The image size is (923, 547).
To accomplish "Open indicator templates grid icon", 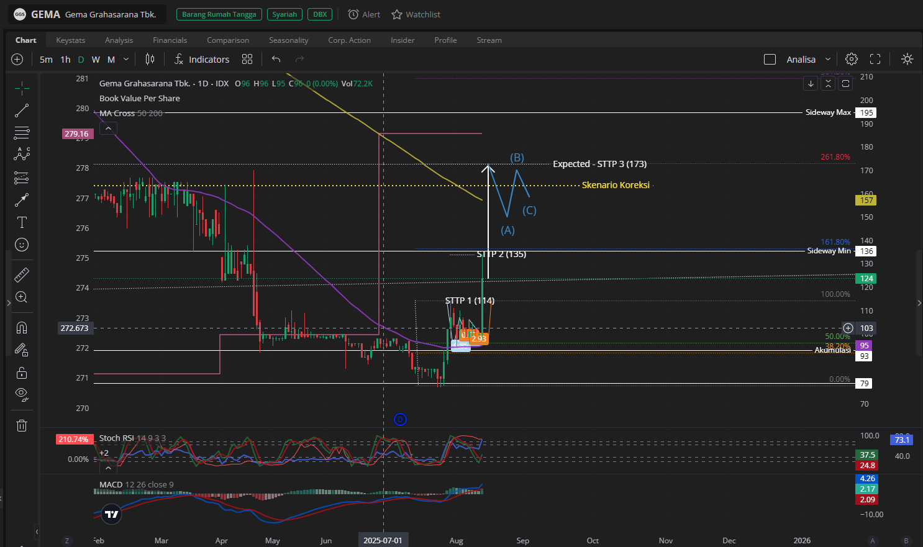I will tap(247, 59).
